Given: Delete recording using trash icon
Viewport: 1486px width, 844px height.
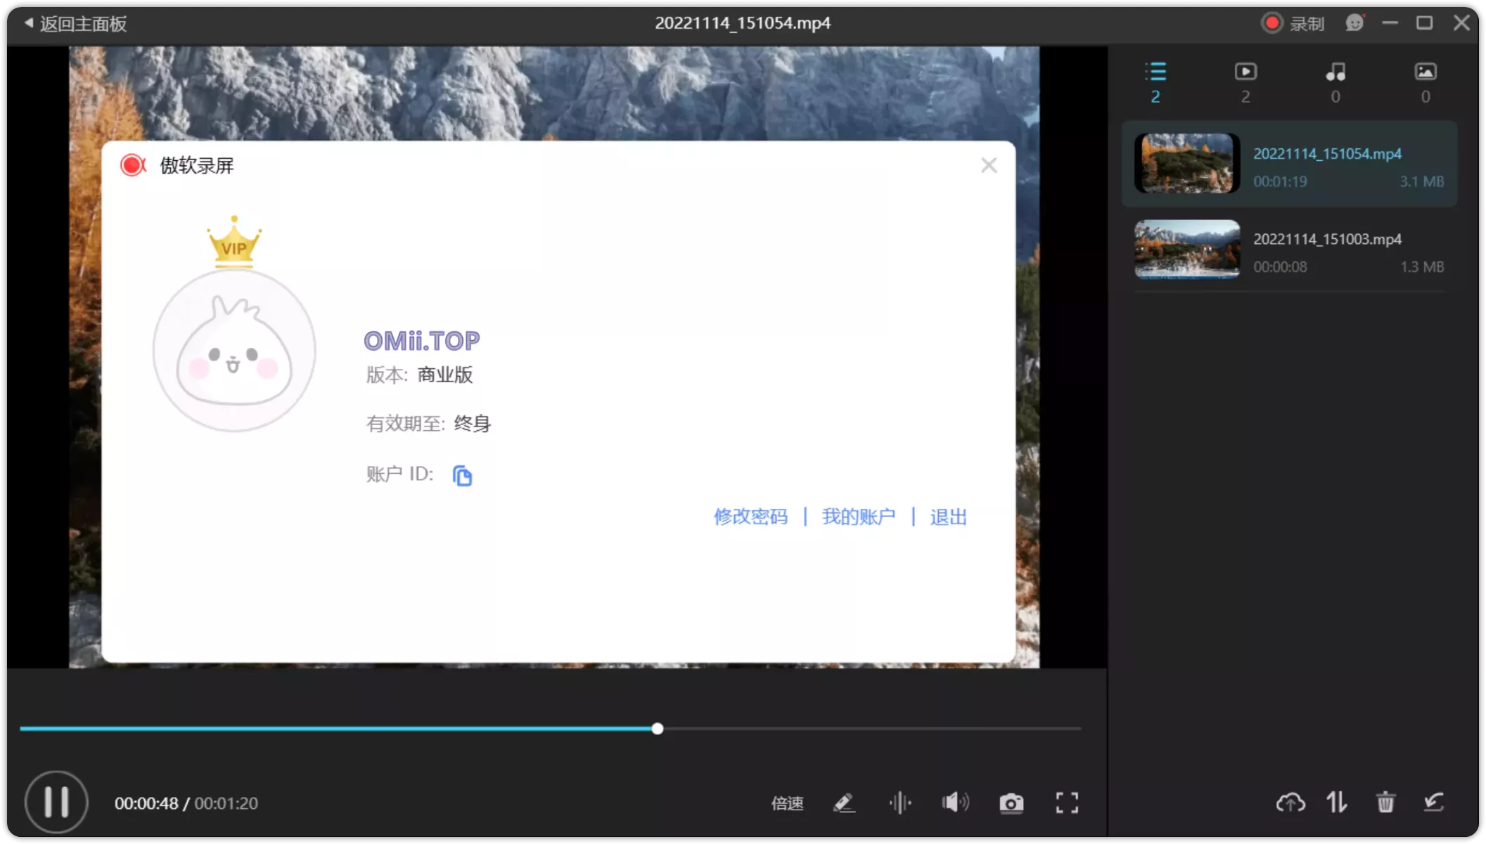Looking at the screenshot, I should 1385,802.
